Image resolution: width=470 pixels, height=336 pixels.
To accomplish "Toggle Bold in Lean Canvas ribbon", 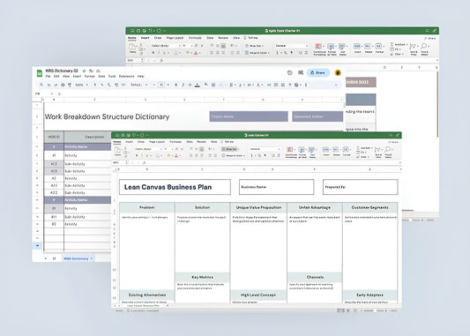I will (137, 155).
